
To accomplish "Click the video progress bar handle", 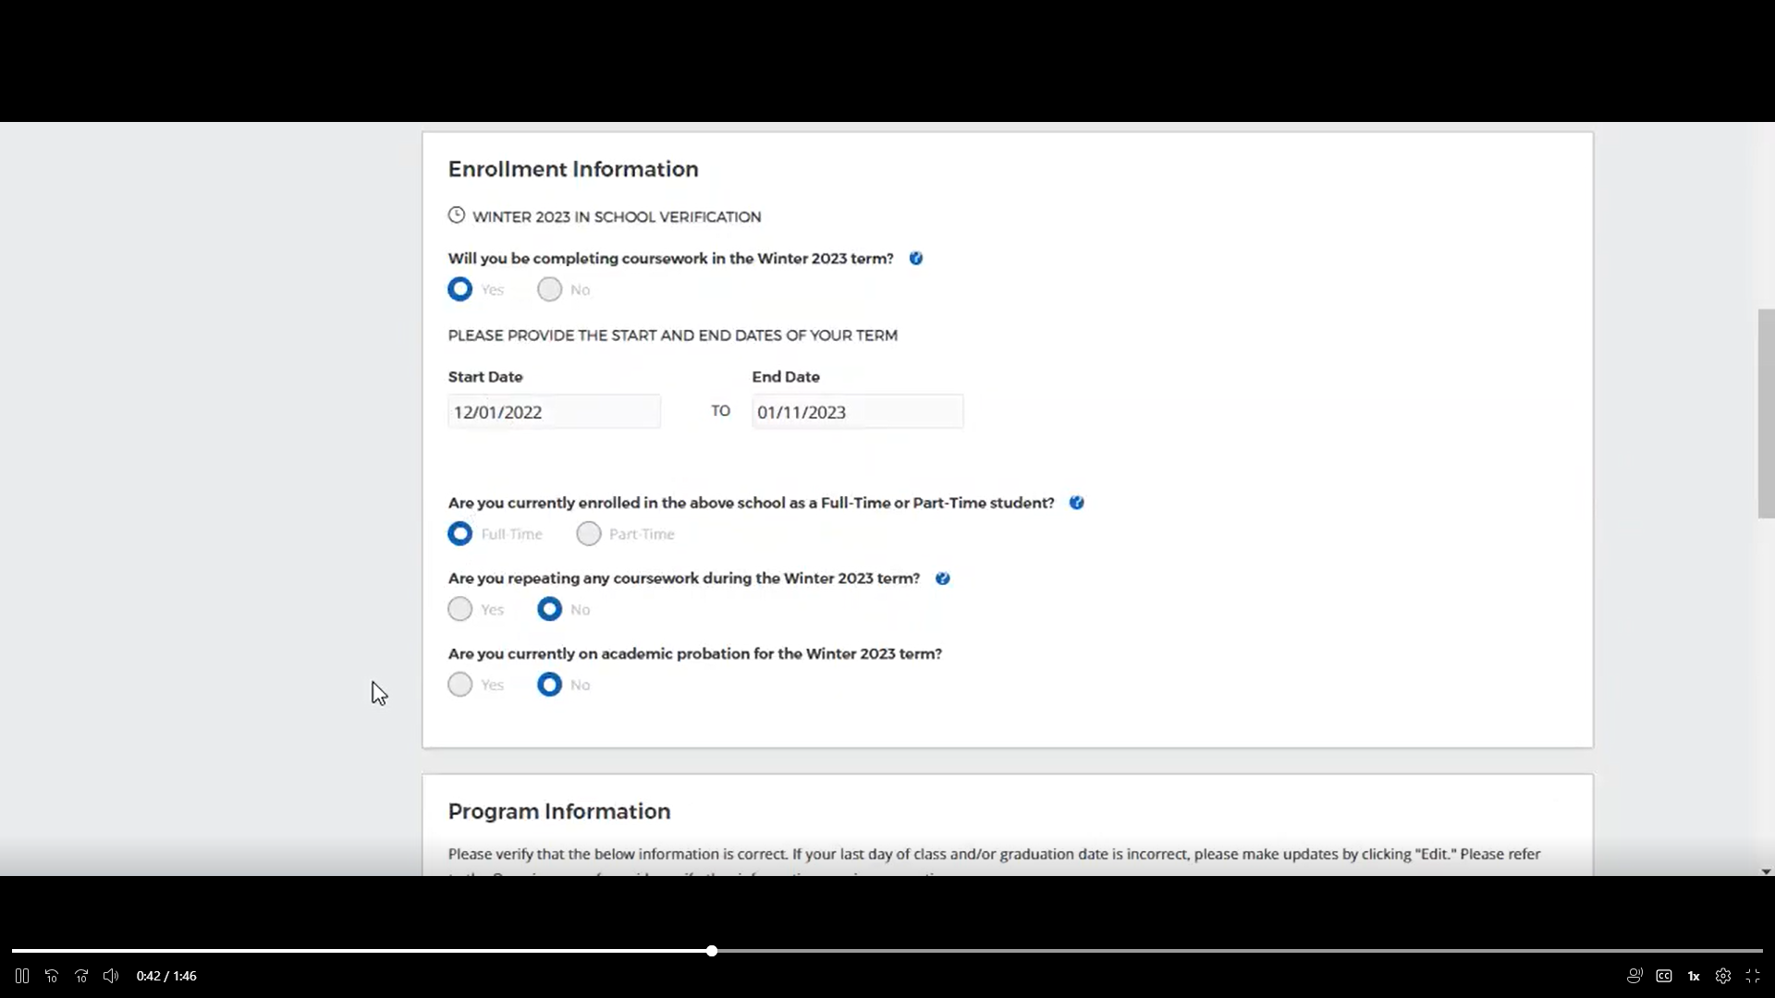I will tap(712, 951).
